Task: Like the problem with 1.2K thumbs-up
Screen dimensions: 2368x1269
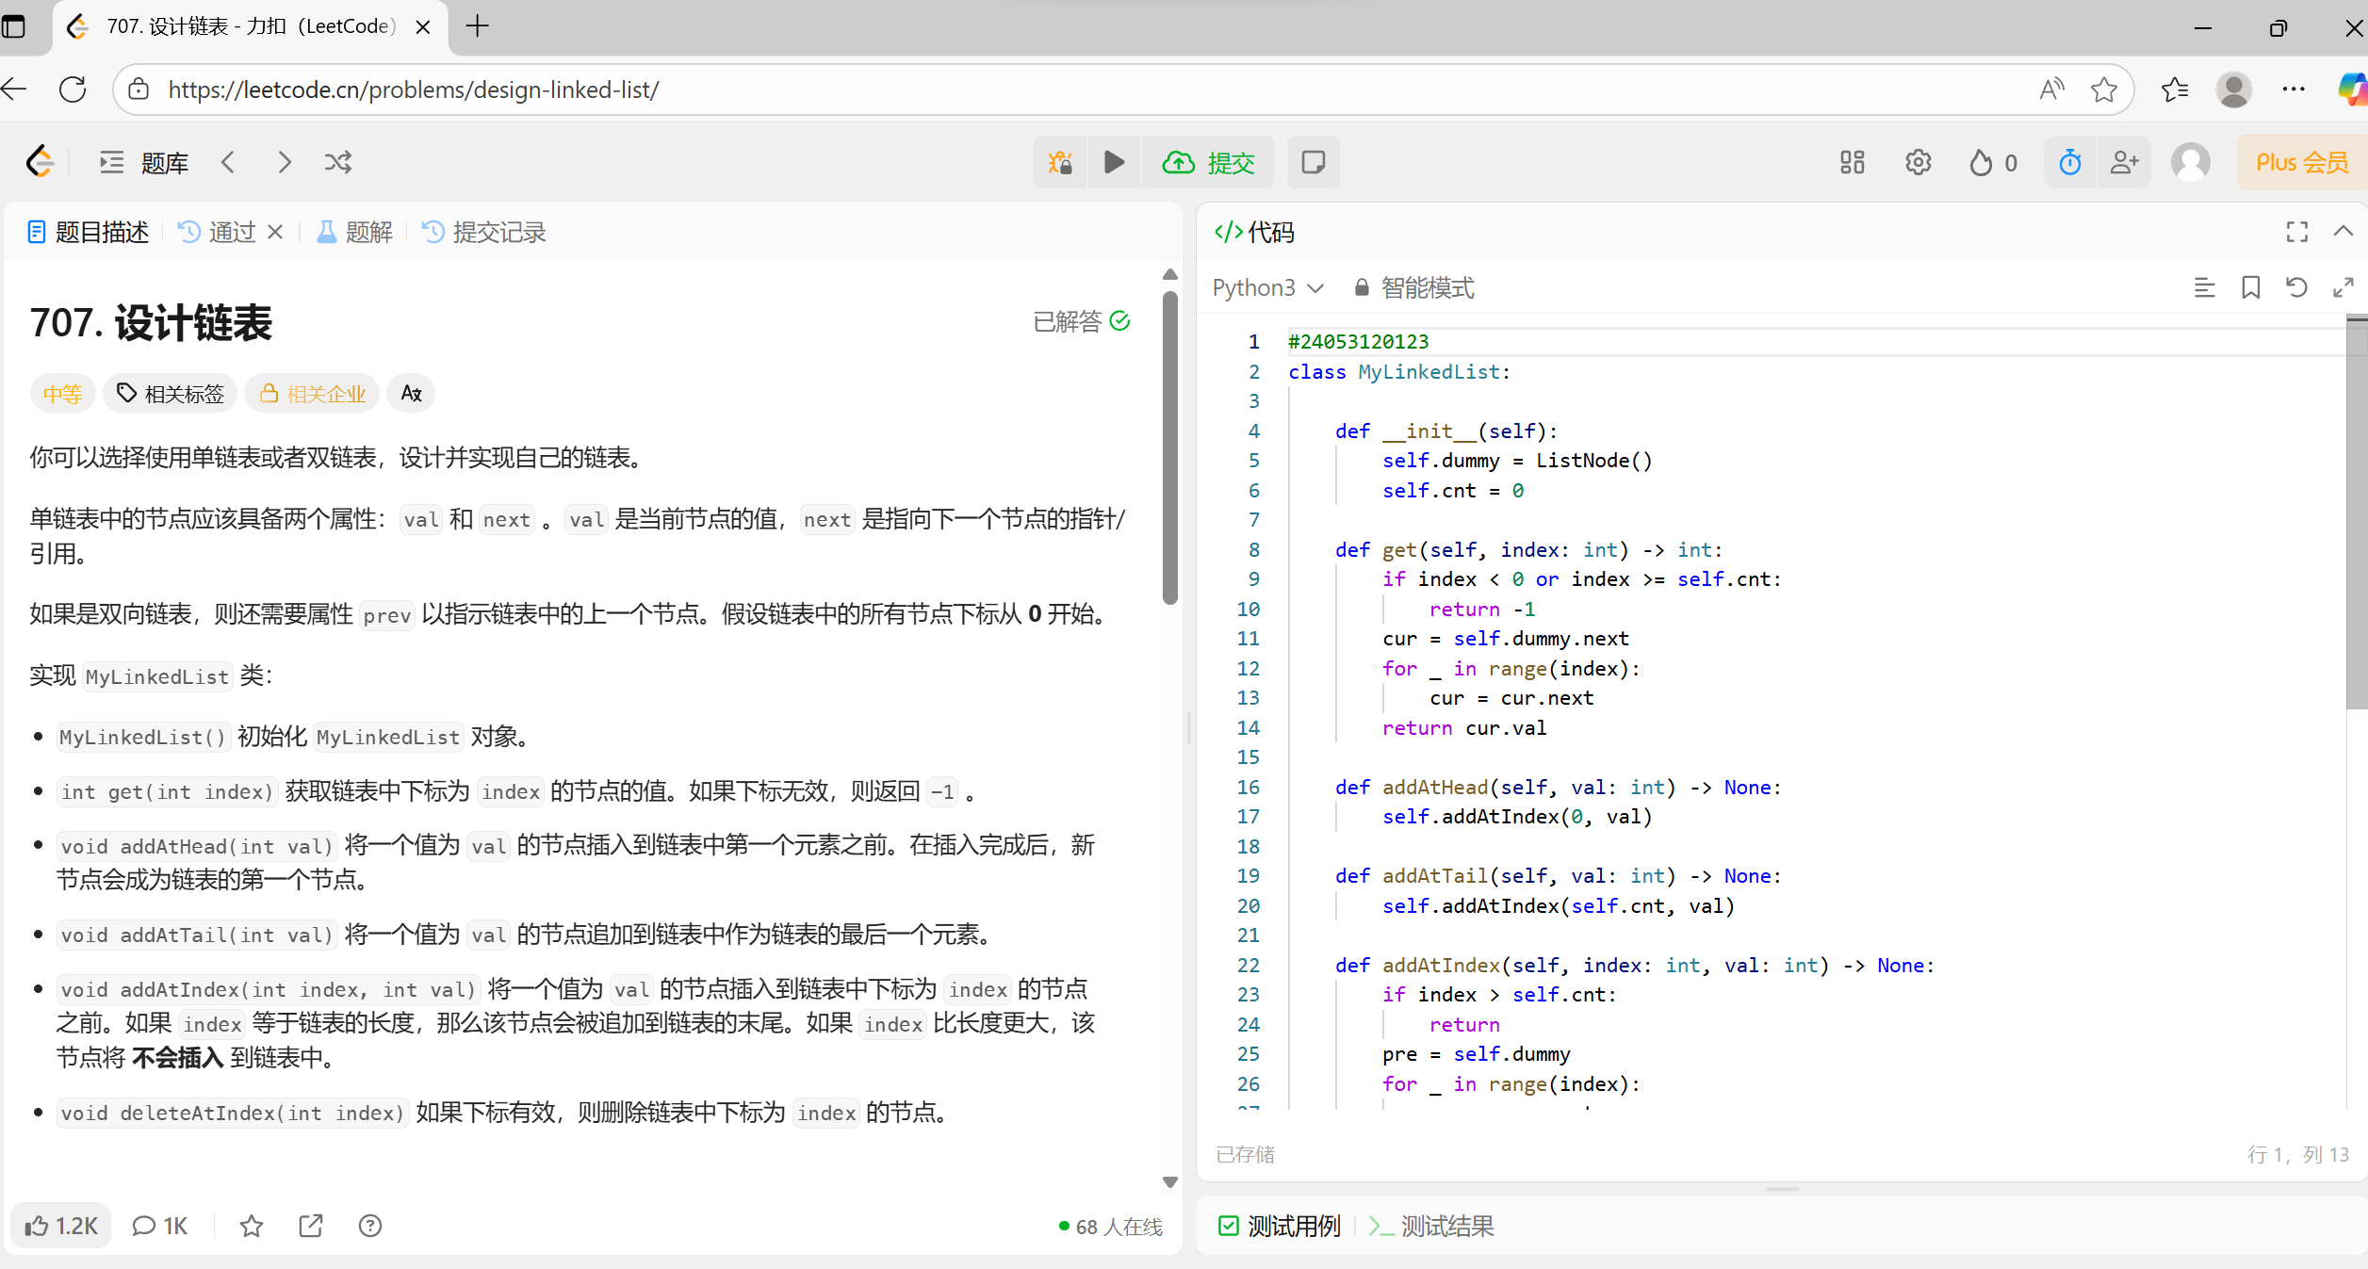Action: coord(61,1226)
